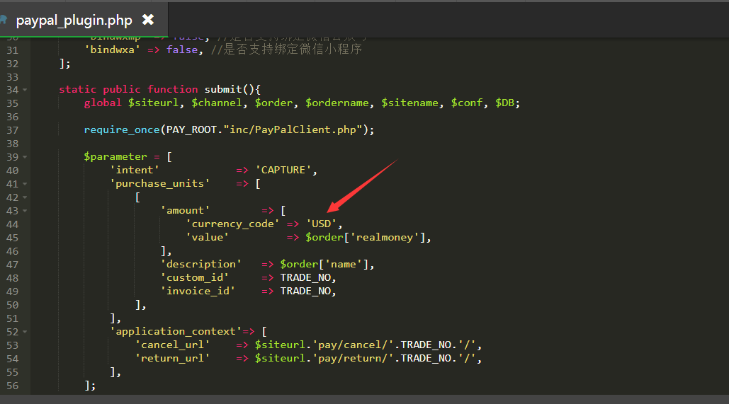Click the PHP file icon on tab
Screen dimensions: 729x404
(4, 20)
